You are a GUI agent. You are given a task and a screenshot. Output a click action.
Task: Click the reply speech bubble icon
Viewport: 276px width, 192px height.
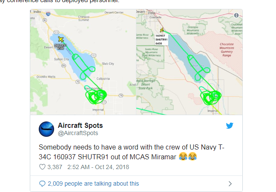42,184
